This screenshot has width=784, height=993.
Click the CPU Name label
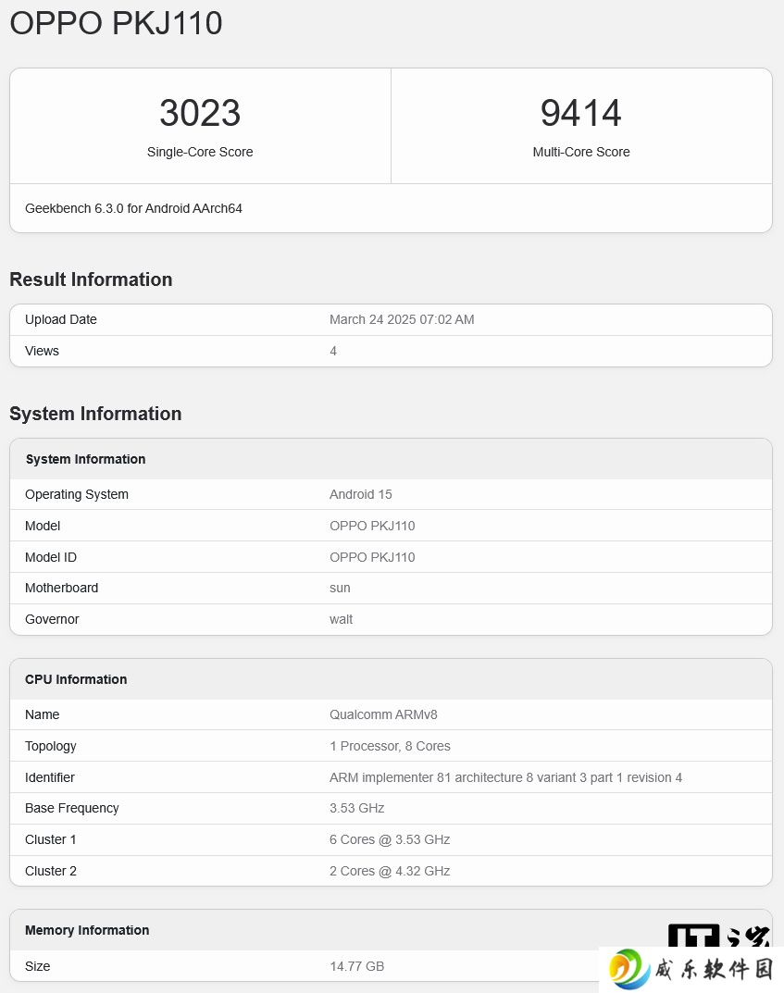[x=42, y=714]
